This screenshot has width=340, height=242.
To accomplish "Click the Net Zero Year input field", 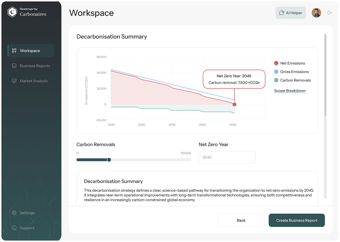I will (x=227, y=157).
